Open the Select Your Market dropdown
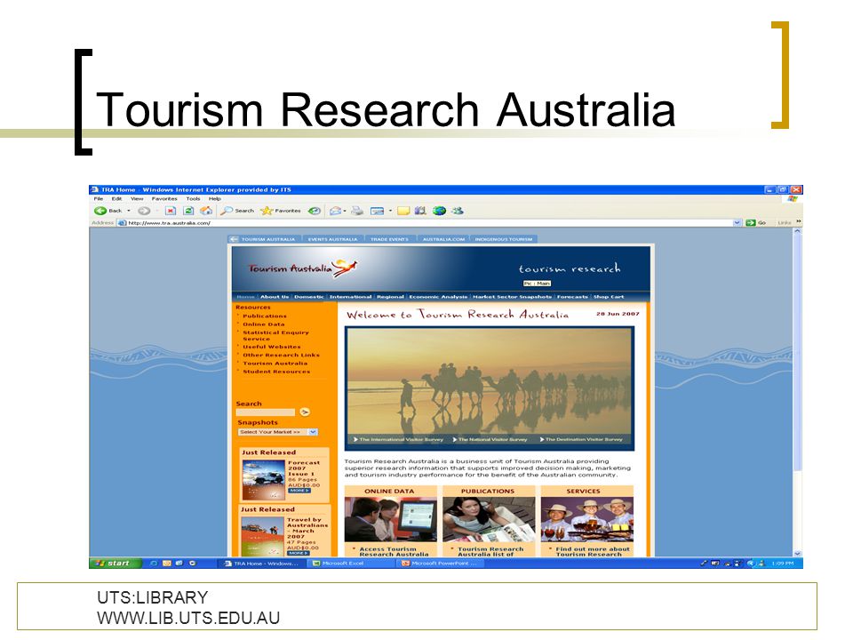Image resolution: width=853 pixels, height=640 pixels. [277, 432]
